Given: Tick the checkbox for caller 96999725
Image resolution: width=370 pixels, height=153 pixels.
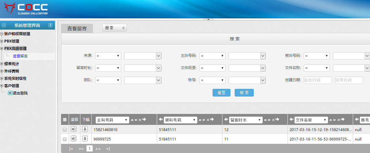Looking at the screenshot, I should pos(65,139).
